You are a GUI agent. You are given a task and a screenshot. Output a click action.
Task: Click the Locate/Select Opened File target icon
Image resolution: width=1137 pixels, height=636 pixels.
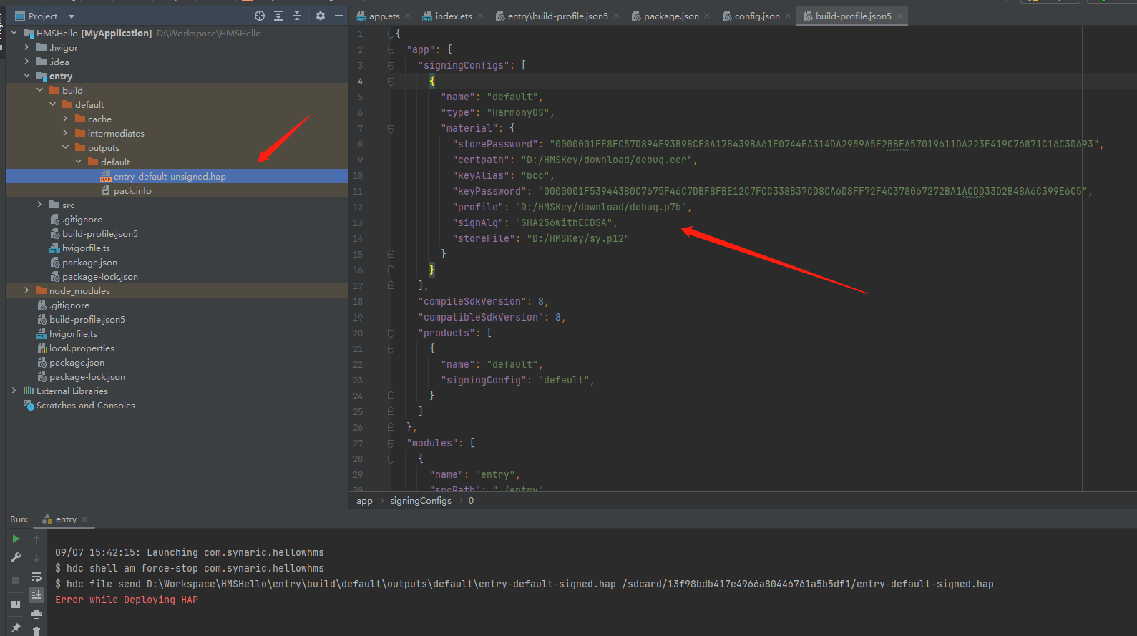[260, 16]
